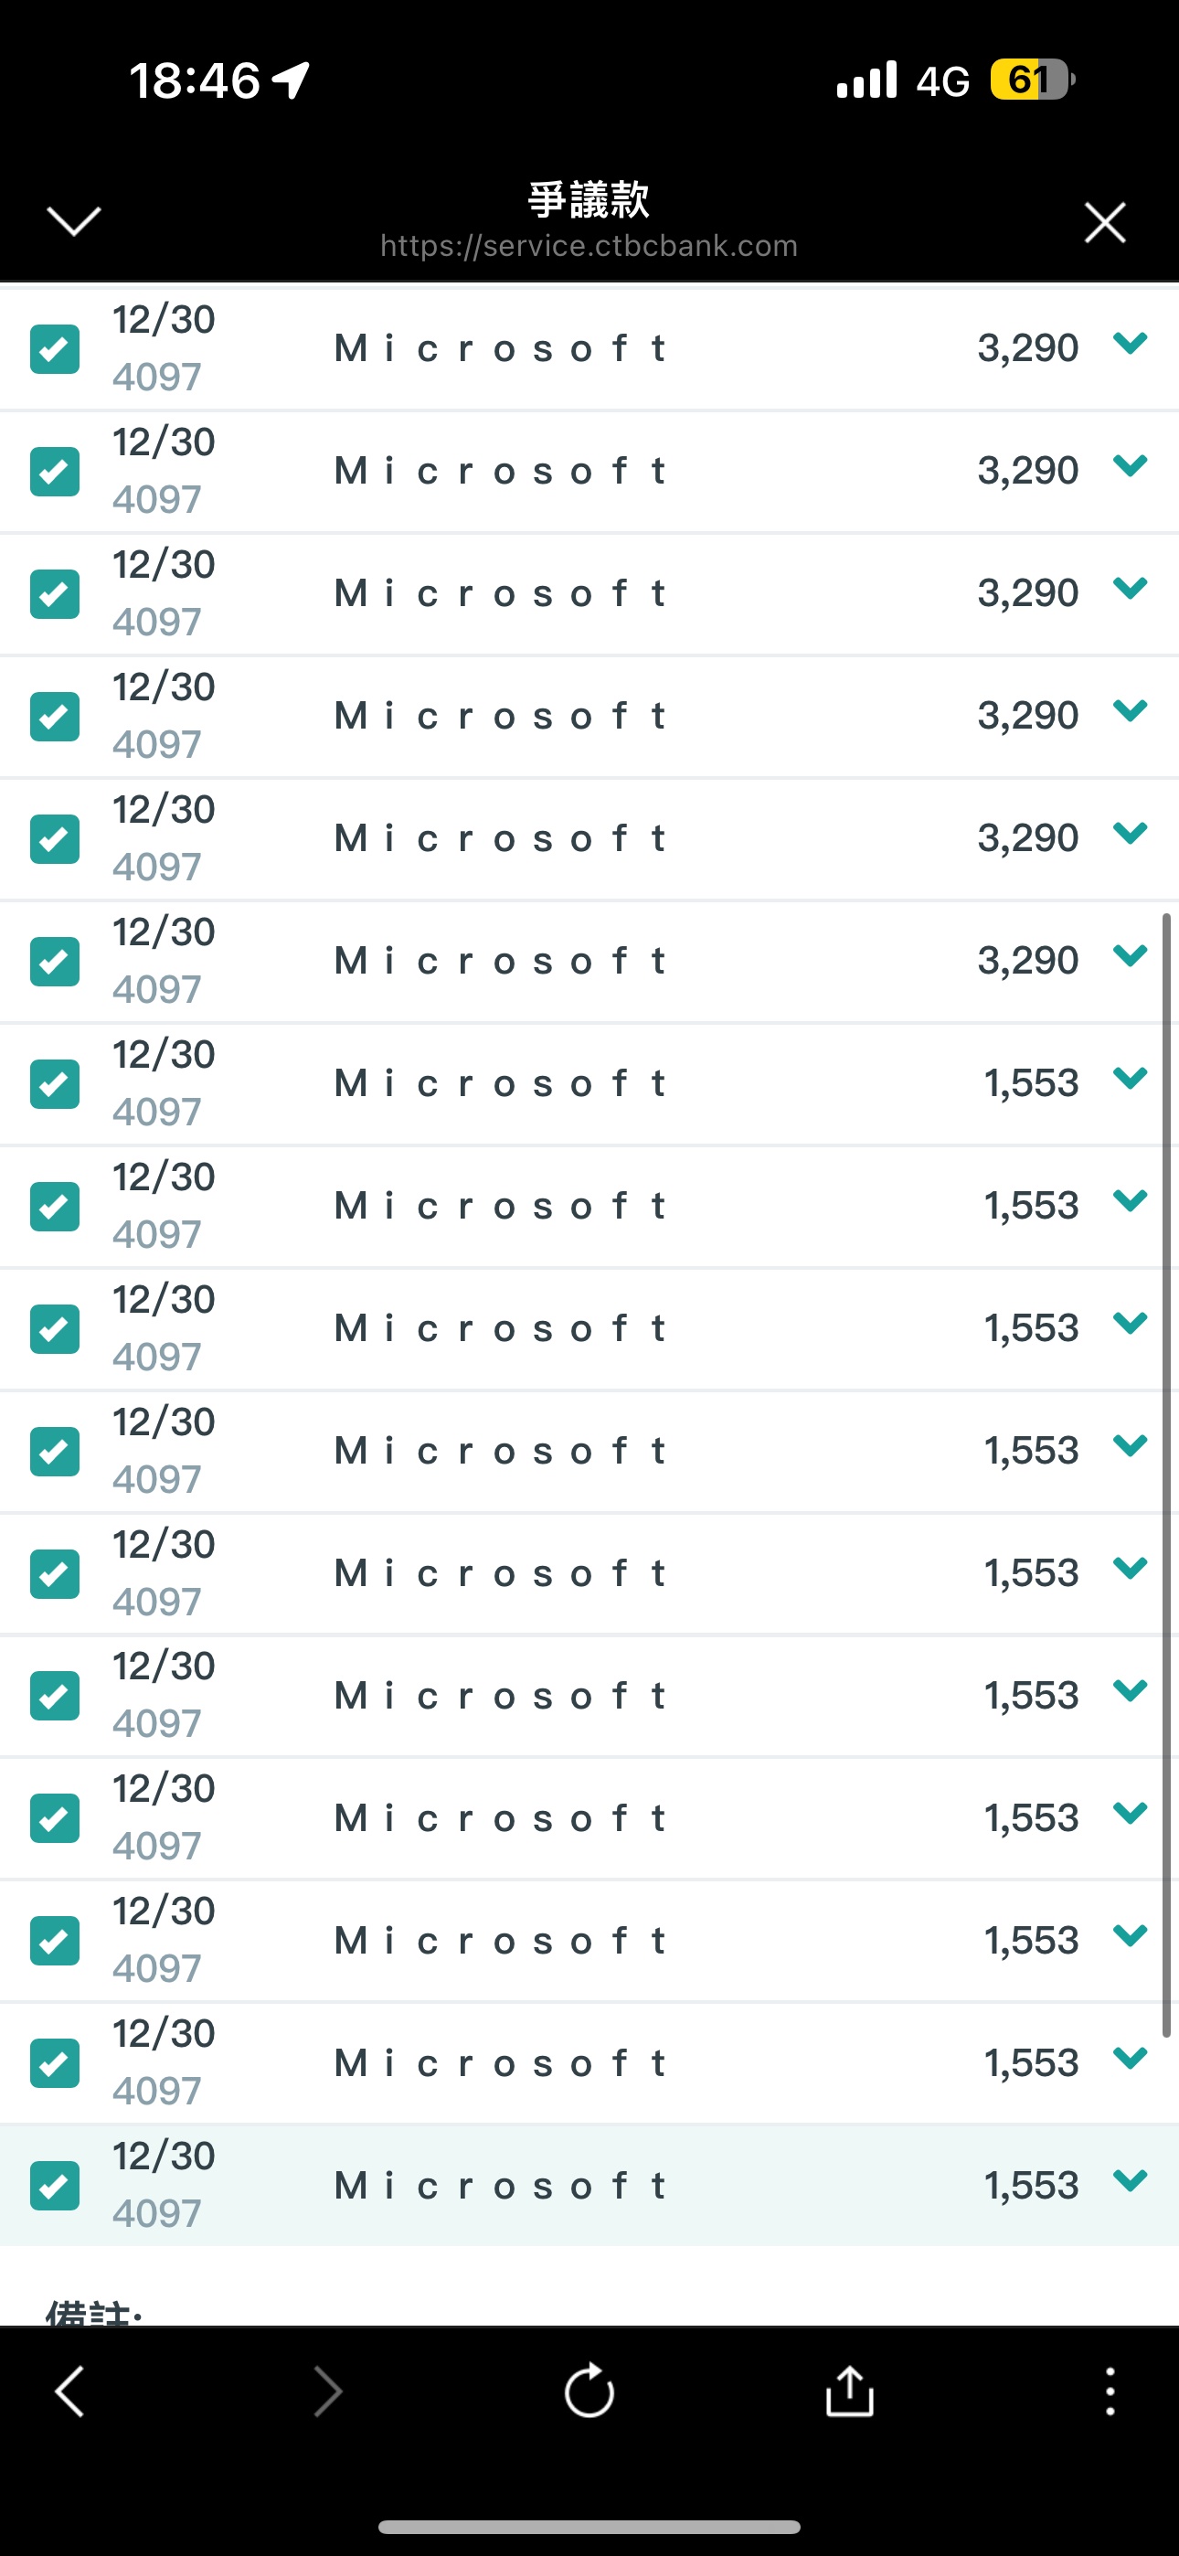Open the share sheet icon
The width and height of the screenshot is (1179, 2556).
tap(849, 2390)
